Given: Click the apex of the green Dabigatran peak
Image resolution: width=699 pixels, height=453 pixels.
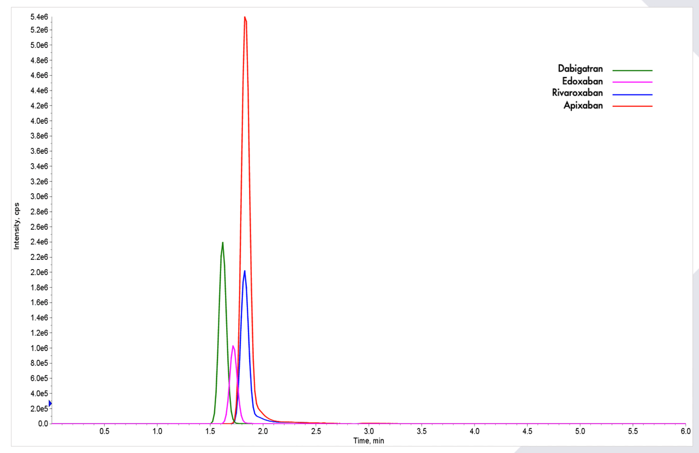Looking at the screenshot, I should [x=223, y=242].
